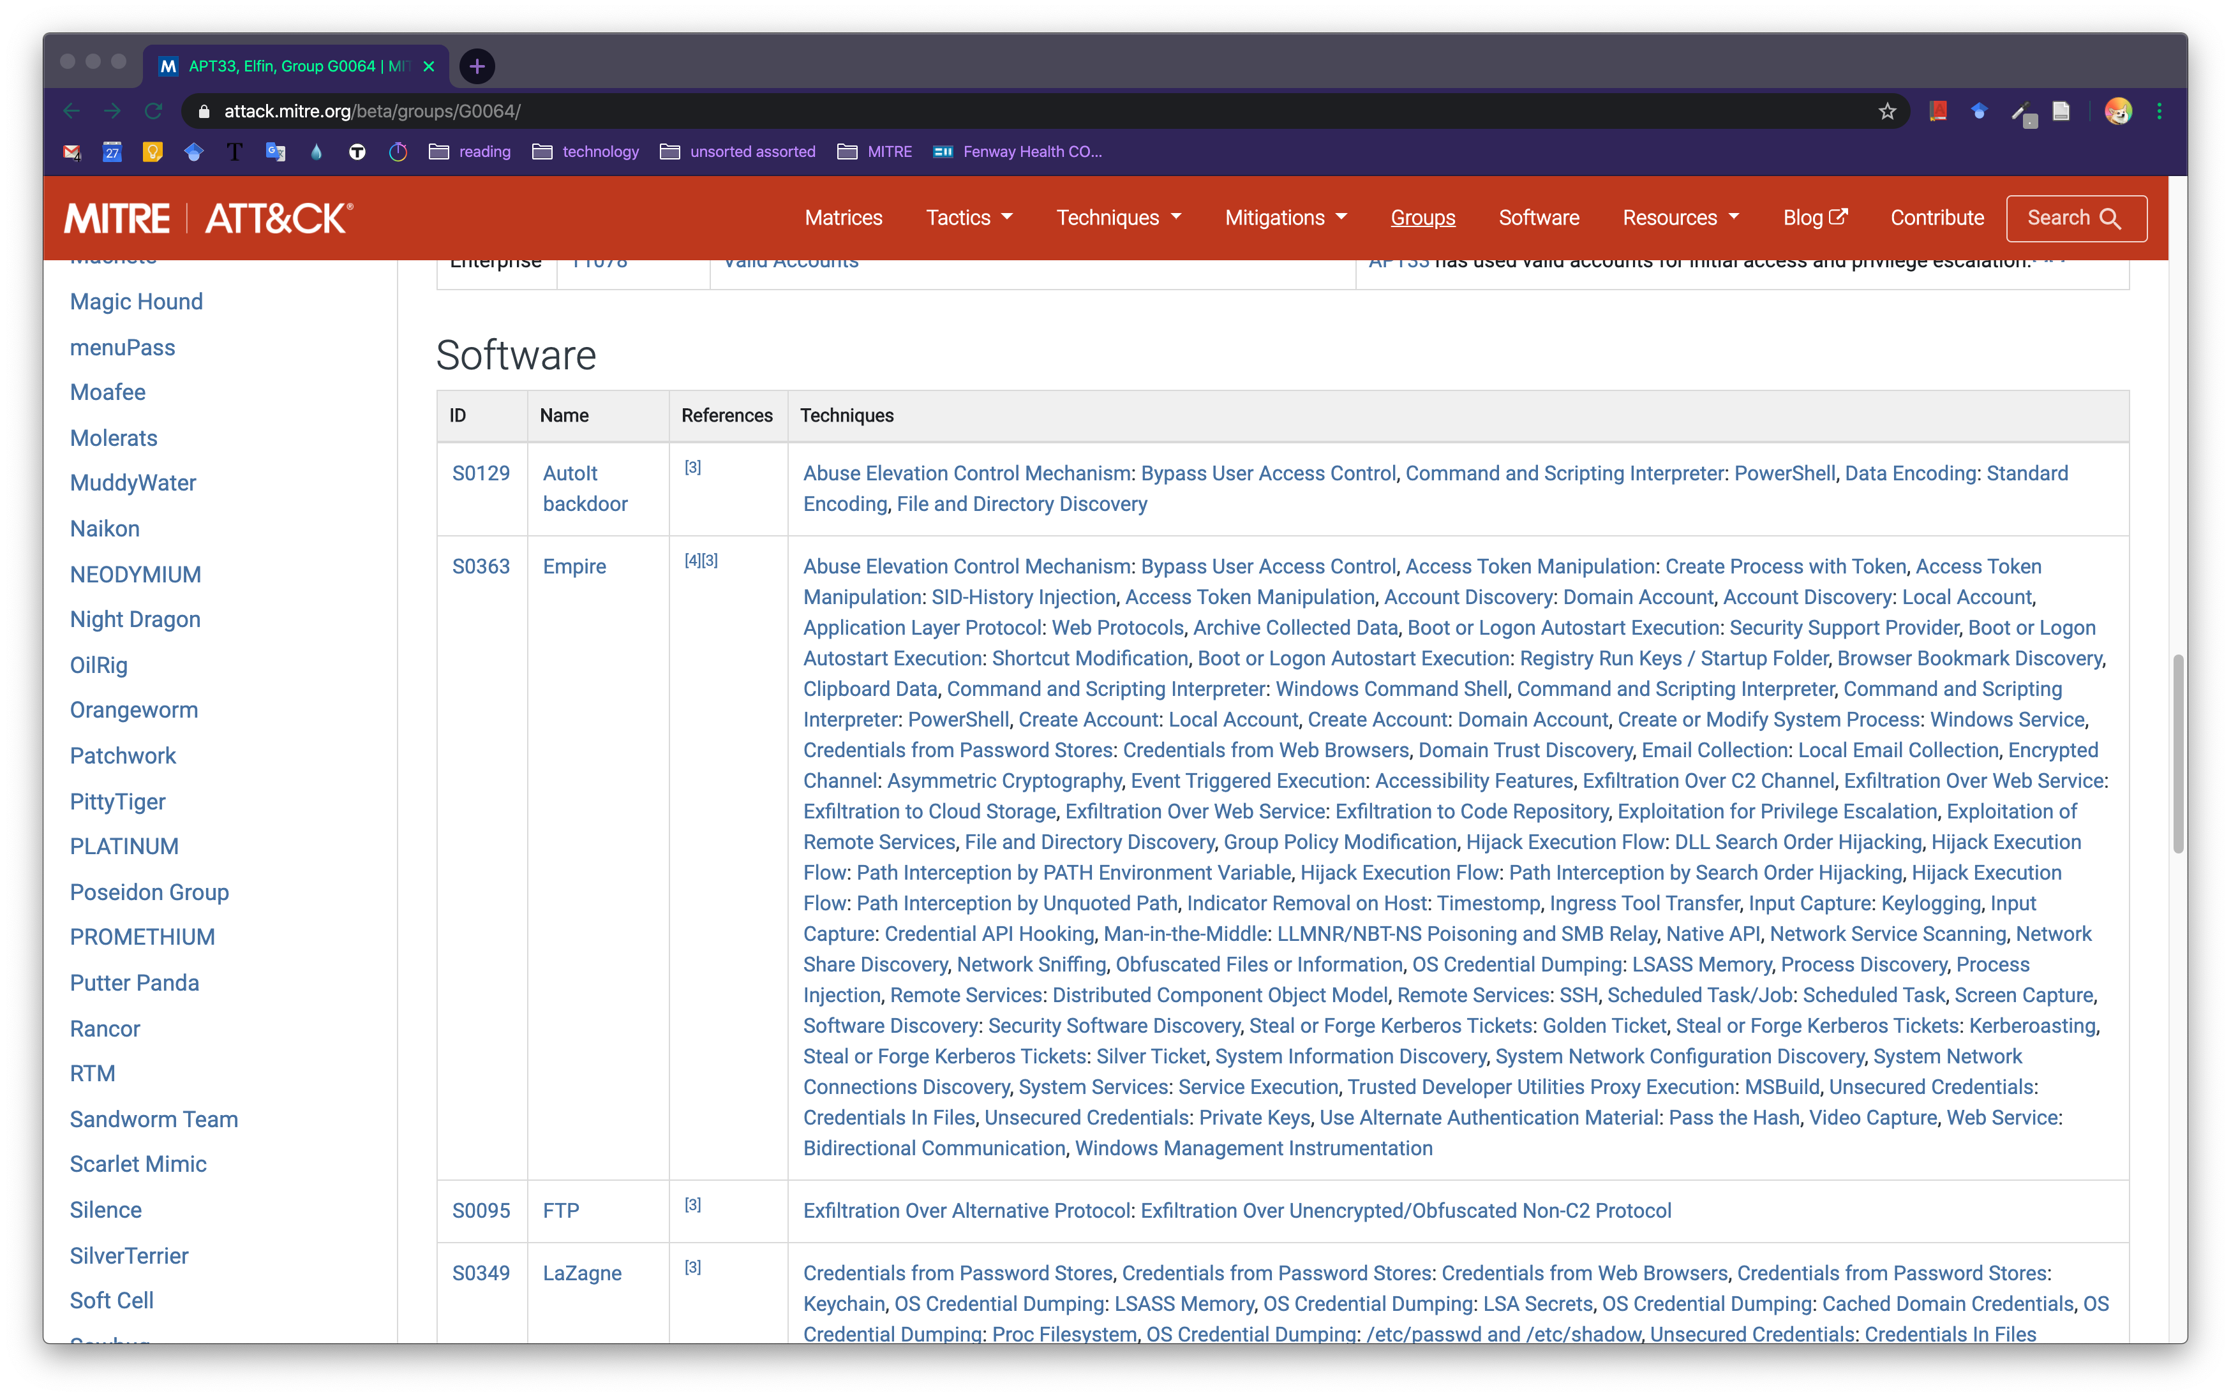Open the gray document page extension

[2061, 111]
